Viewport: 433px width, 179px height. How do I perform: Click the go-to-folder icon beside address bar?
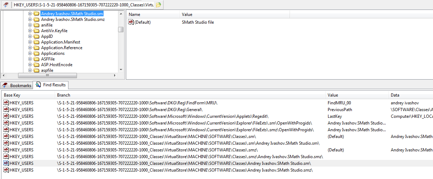(159, 5)
